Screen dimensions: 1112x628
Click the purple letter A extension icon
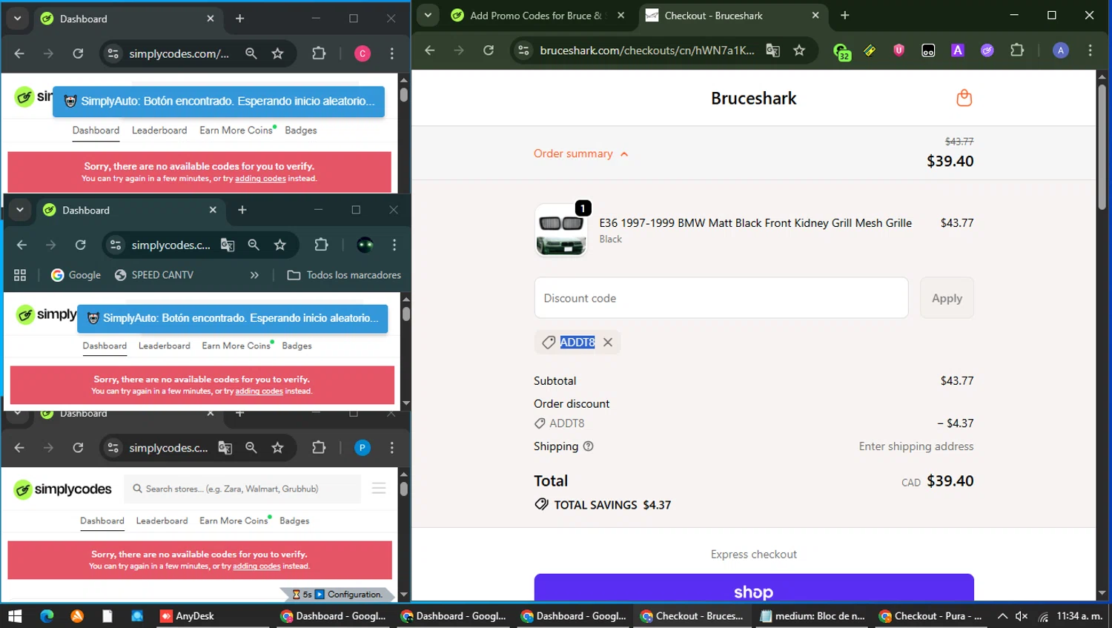[958, 50]
